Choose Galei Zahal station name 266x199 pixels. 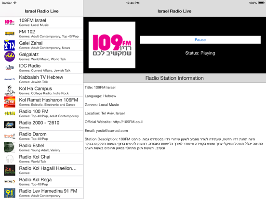click(x=31, y=43)
